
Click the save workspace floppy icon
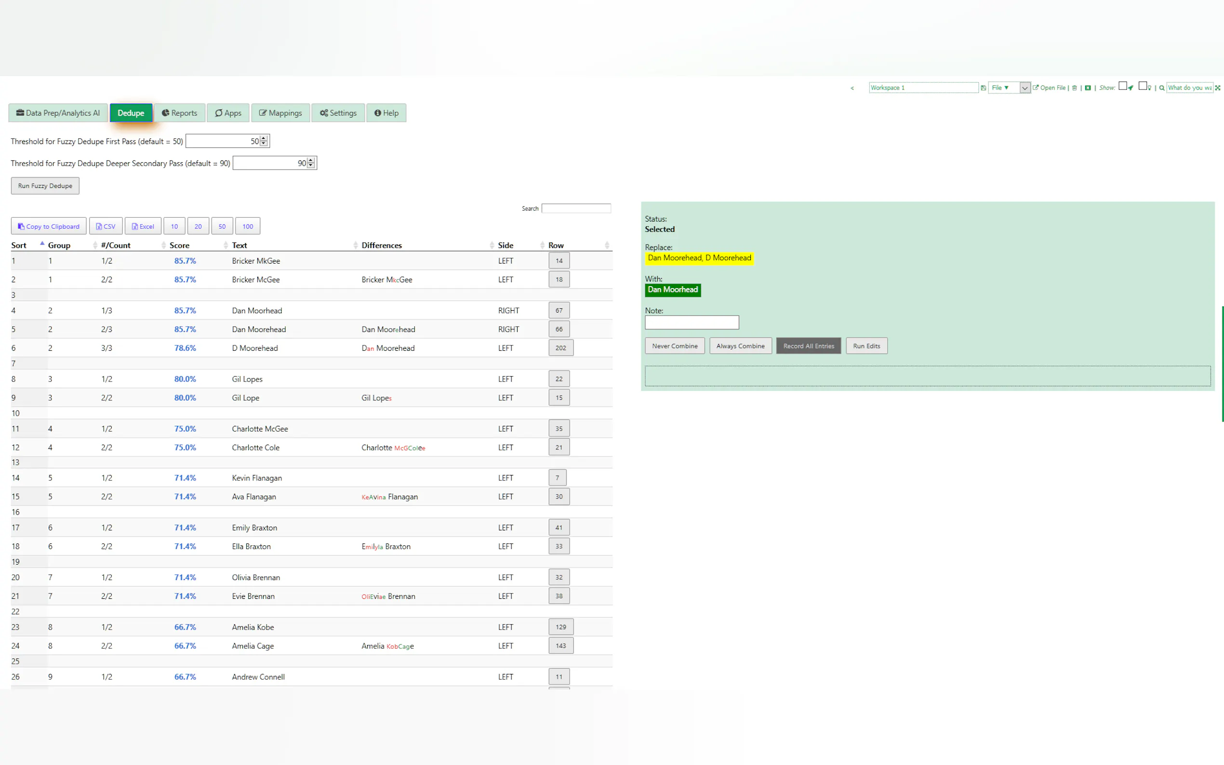(x=983, y=88)
